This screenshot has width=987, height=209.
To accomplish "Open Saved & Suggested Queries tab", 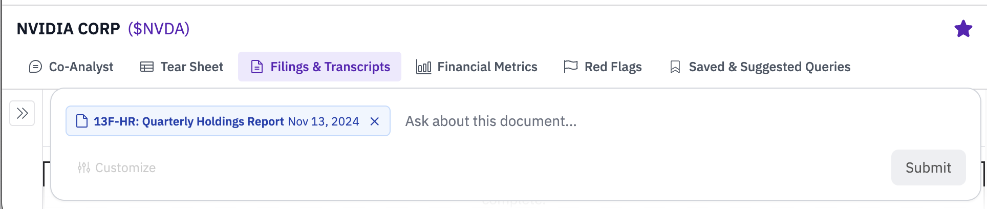I will coord(769,67).
